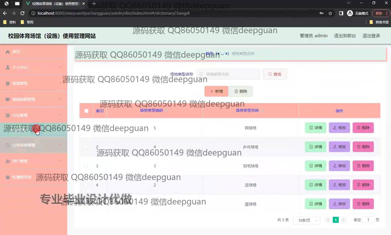The image size is (391, 235).
Task: Open the 公告信息管理 sidebar menu
Action: (x=24, y=145)
